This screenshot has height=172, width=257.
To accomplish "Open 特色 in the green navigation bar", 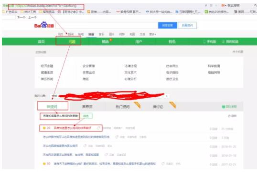I will point(172,42).
